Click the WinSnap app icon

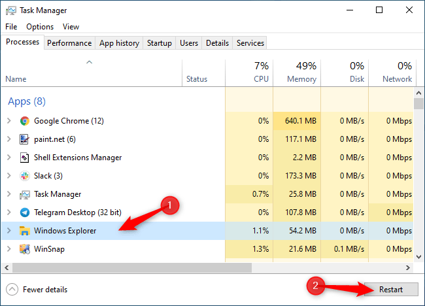pos(24,249)
